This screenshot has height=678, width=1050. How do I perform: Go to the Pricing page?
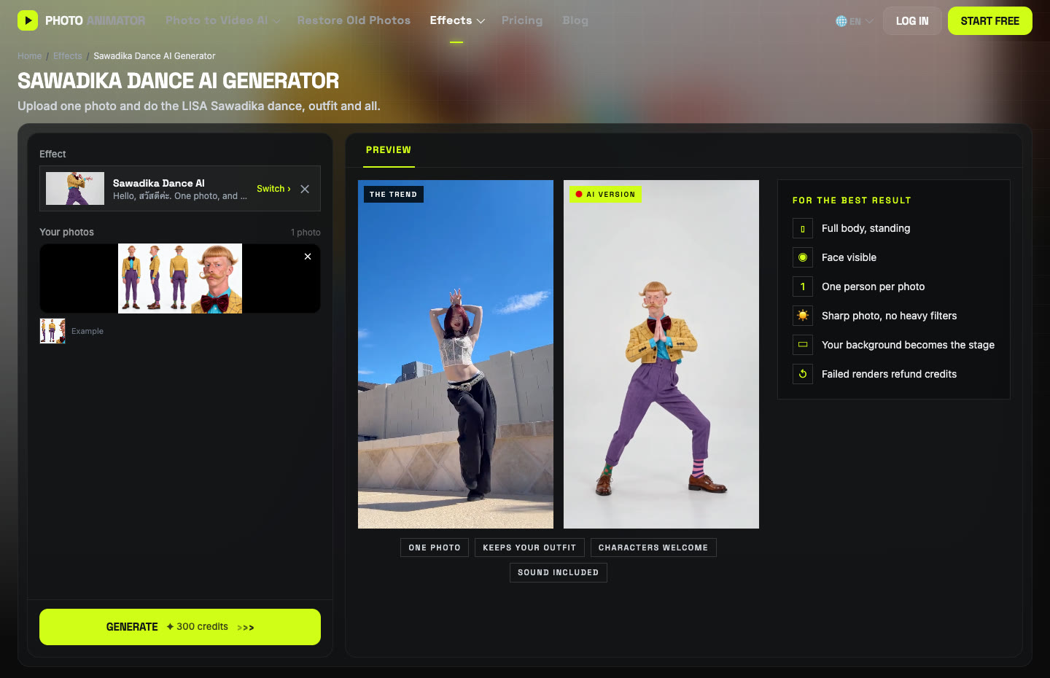pos(522,20)
